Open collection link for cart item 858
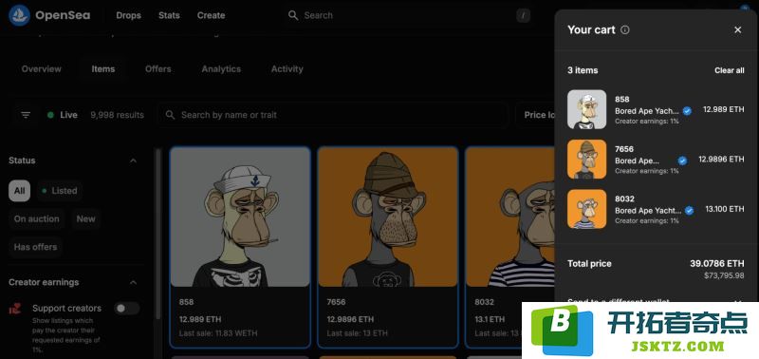 pos(647,111)
